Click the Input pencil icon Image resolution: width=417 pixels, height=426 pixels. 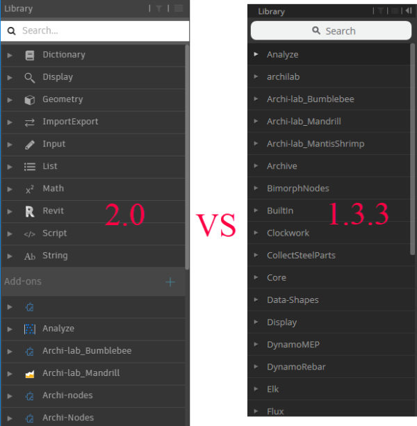click(x=30, y=145)
